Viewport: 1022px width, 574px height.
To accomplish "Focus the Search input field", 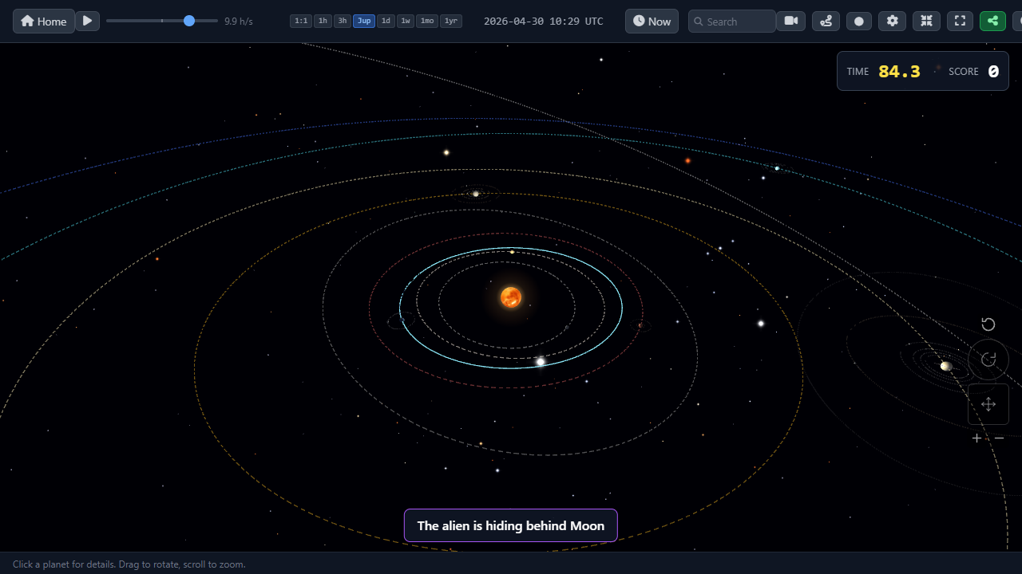I will [732, 22].
